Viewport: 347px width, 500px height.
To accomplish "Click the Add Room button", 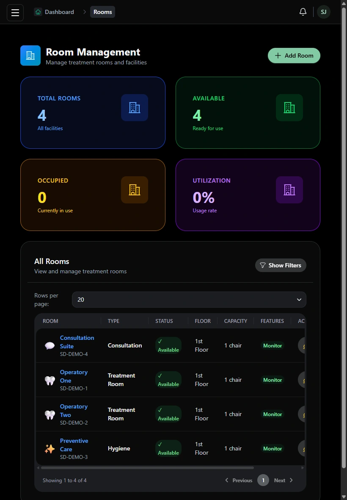I will click(x=294, y=56).
